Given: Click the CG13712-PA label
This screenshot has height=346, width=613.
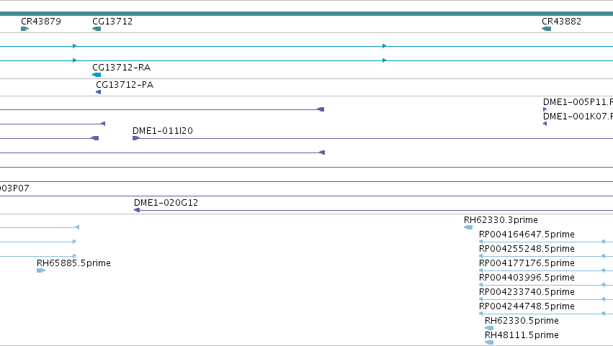Looking at the screenshot, I should (125, 85).
